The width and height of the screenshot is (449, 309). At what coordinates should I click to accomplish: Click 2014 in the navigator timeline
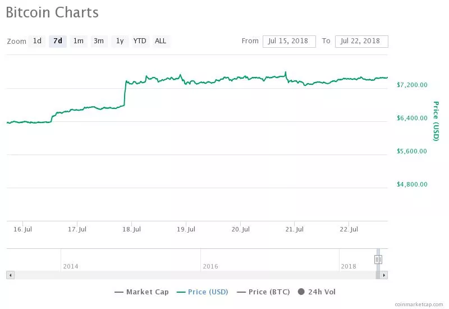point(71,266)
